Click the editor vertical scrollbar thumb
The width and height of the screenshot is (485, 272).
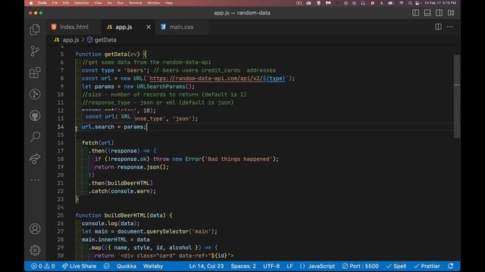click(457, 96)
